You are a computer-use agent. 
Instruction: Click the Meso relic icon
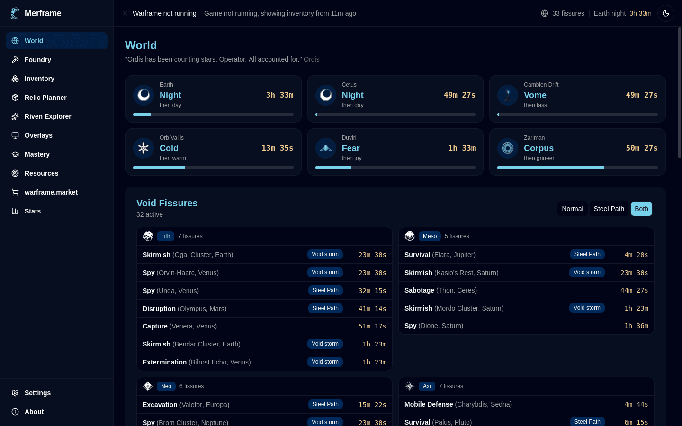pyautogui.click(x=410, y=236)
